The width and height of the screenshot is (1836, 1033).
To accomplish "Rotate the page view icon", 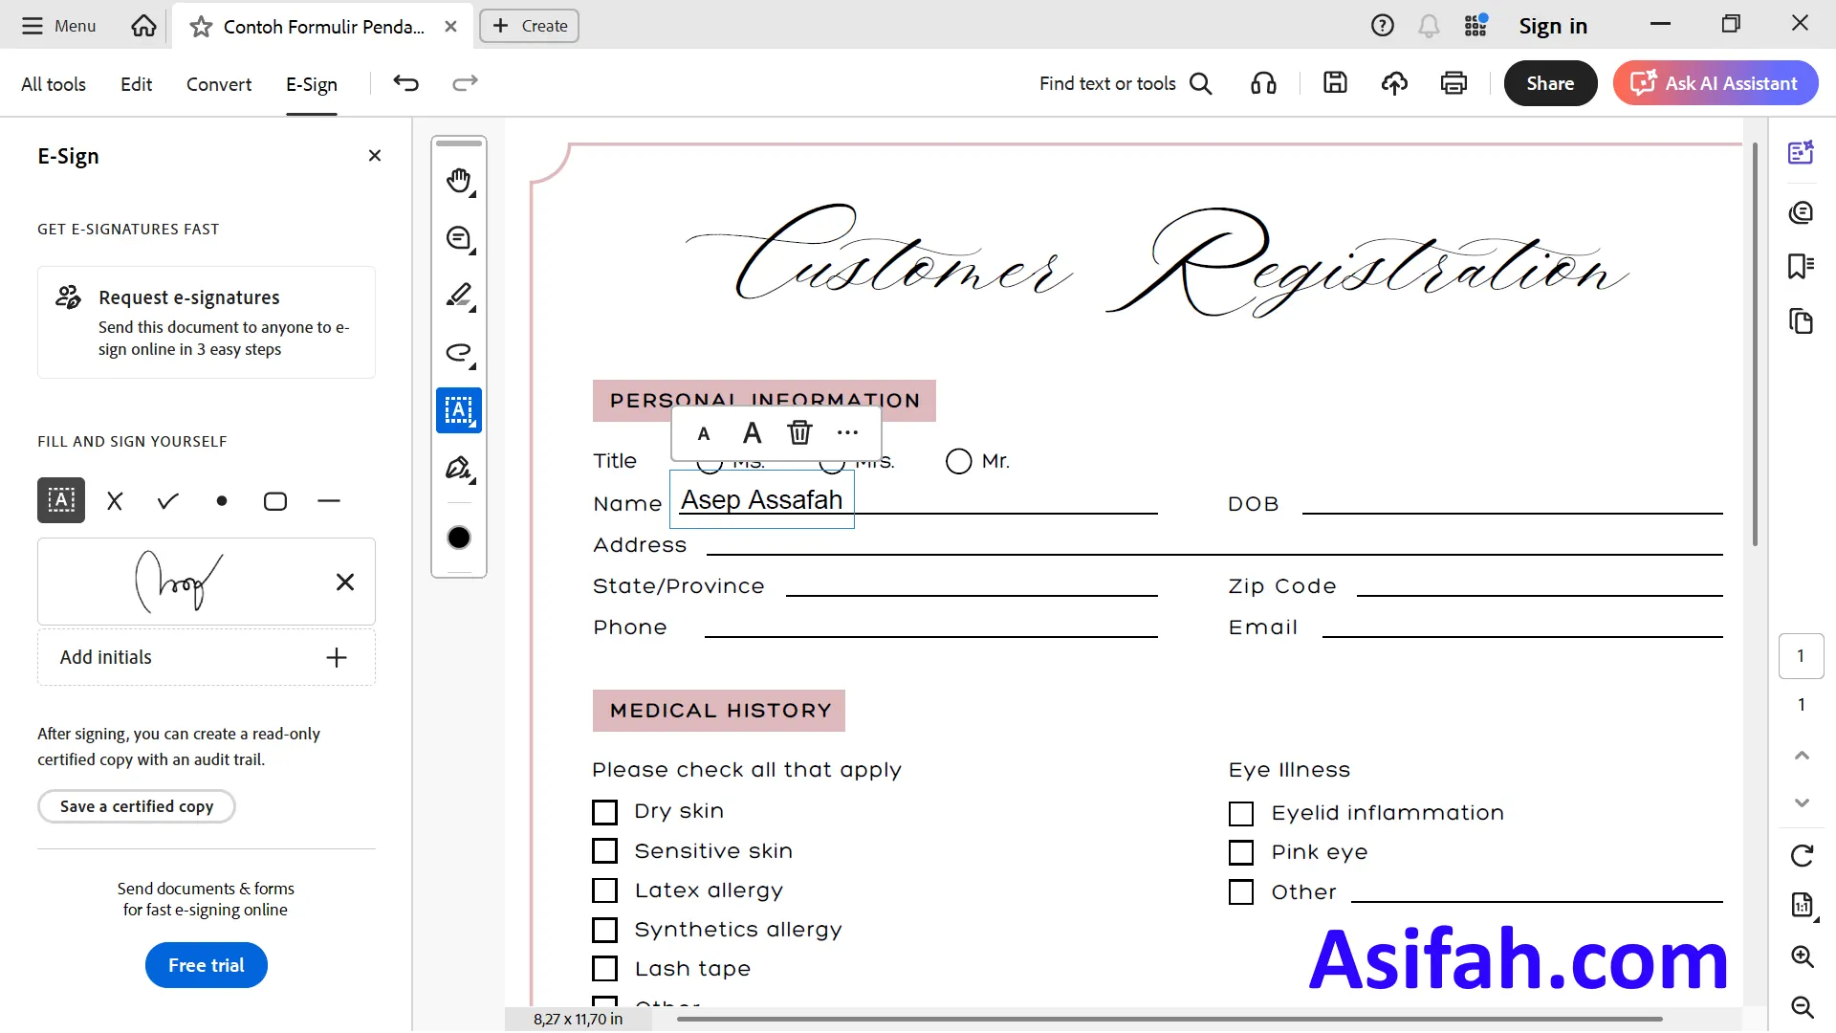I will pos(1802,855).
